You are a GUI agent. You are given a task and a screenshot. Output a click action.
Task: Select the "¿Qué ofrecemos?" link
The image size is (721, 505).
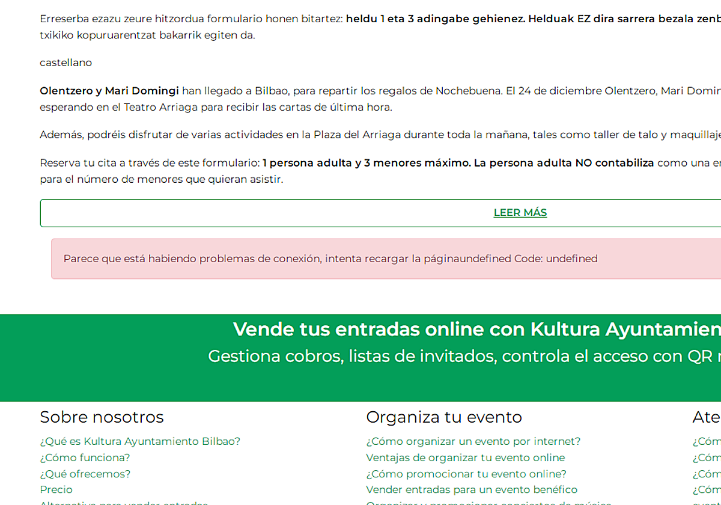point(85,473)
